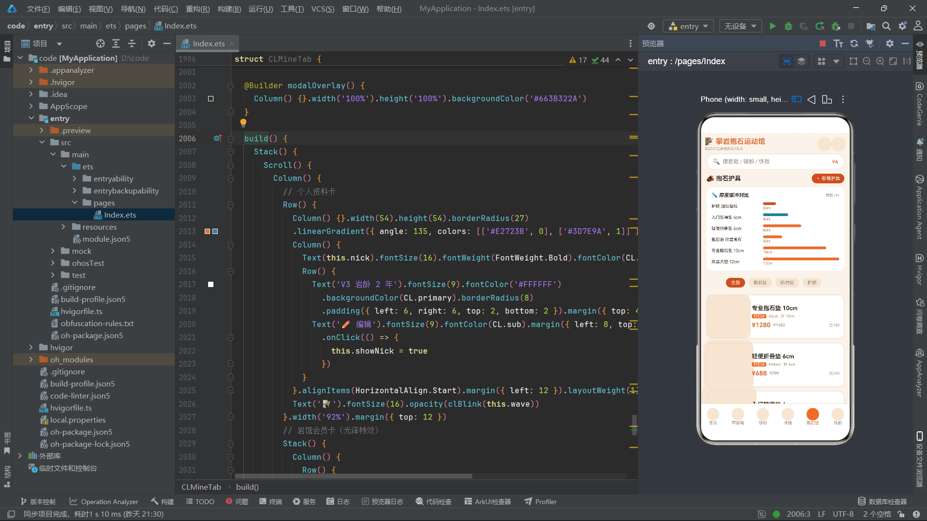Stop the previewer with red square

tap(823, 43)
